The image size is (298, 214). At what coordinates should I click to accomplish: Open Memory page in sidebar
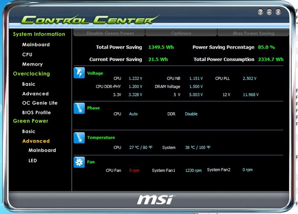[x=32, y=64]
